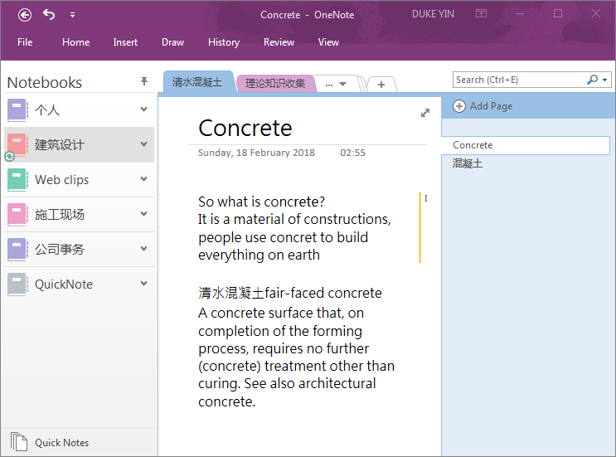Open Customize Quick Access Toolbar dropdown
The width and height of the screenshot is (616, 457).
[x=72, y=15]
